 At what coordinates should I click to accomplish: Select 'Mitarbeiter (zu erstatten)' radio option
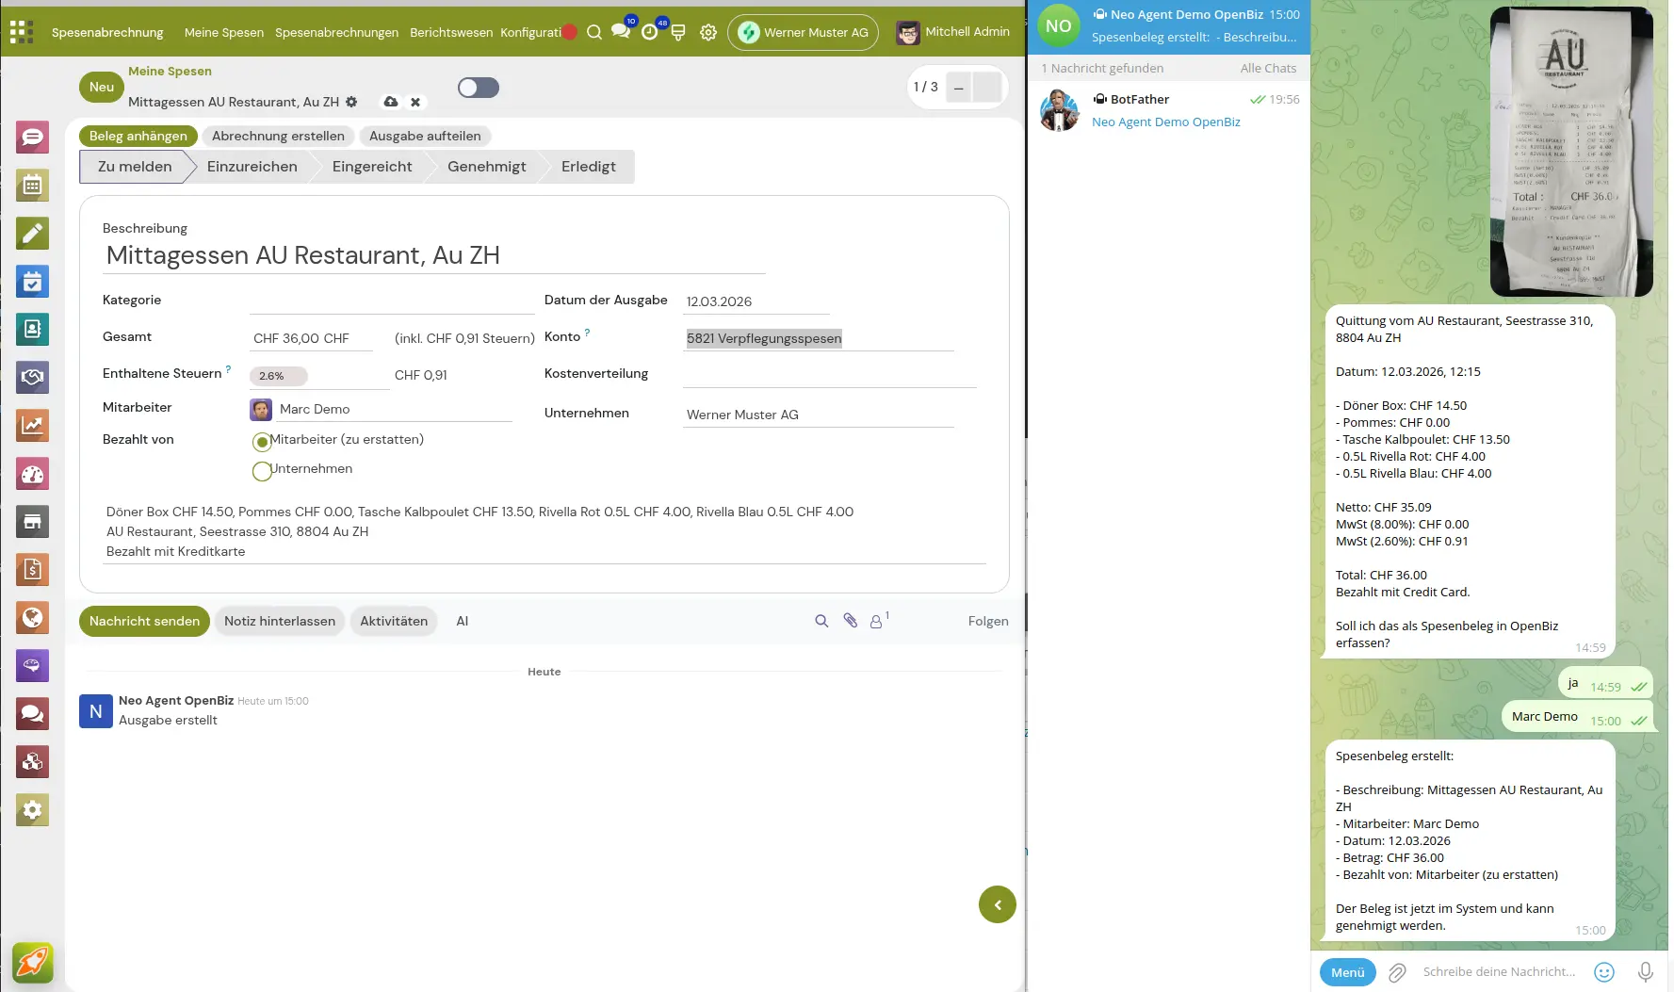[262, 441]
